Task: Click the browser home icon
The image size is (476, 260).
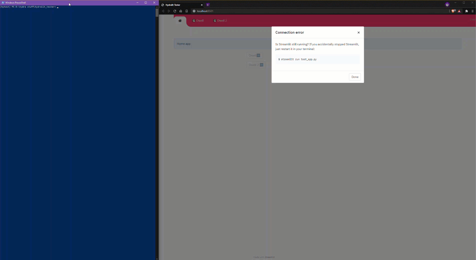Action: 181,11
